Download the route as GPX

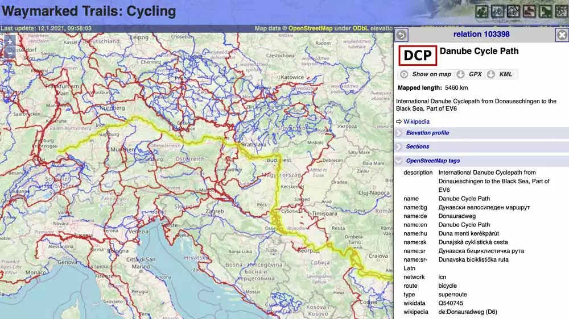[471, 74]
